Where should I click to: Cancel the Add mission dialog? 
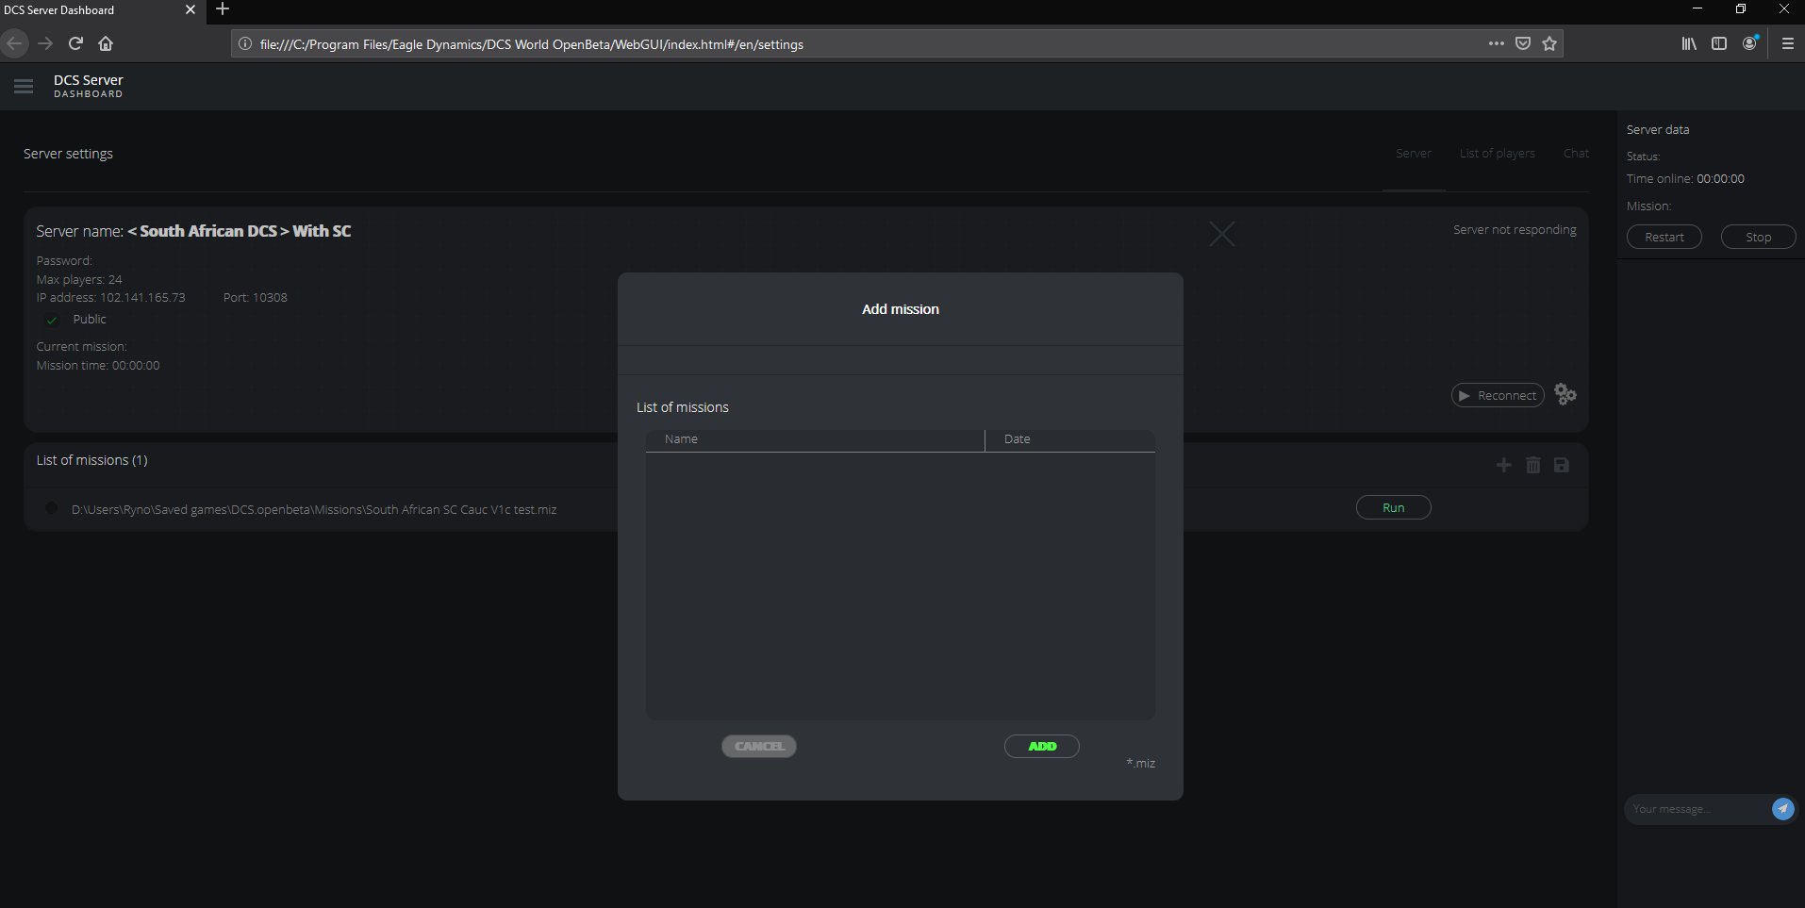coord(759,746)
